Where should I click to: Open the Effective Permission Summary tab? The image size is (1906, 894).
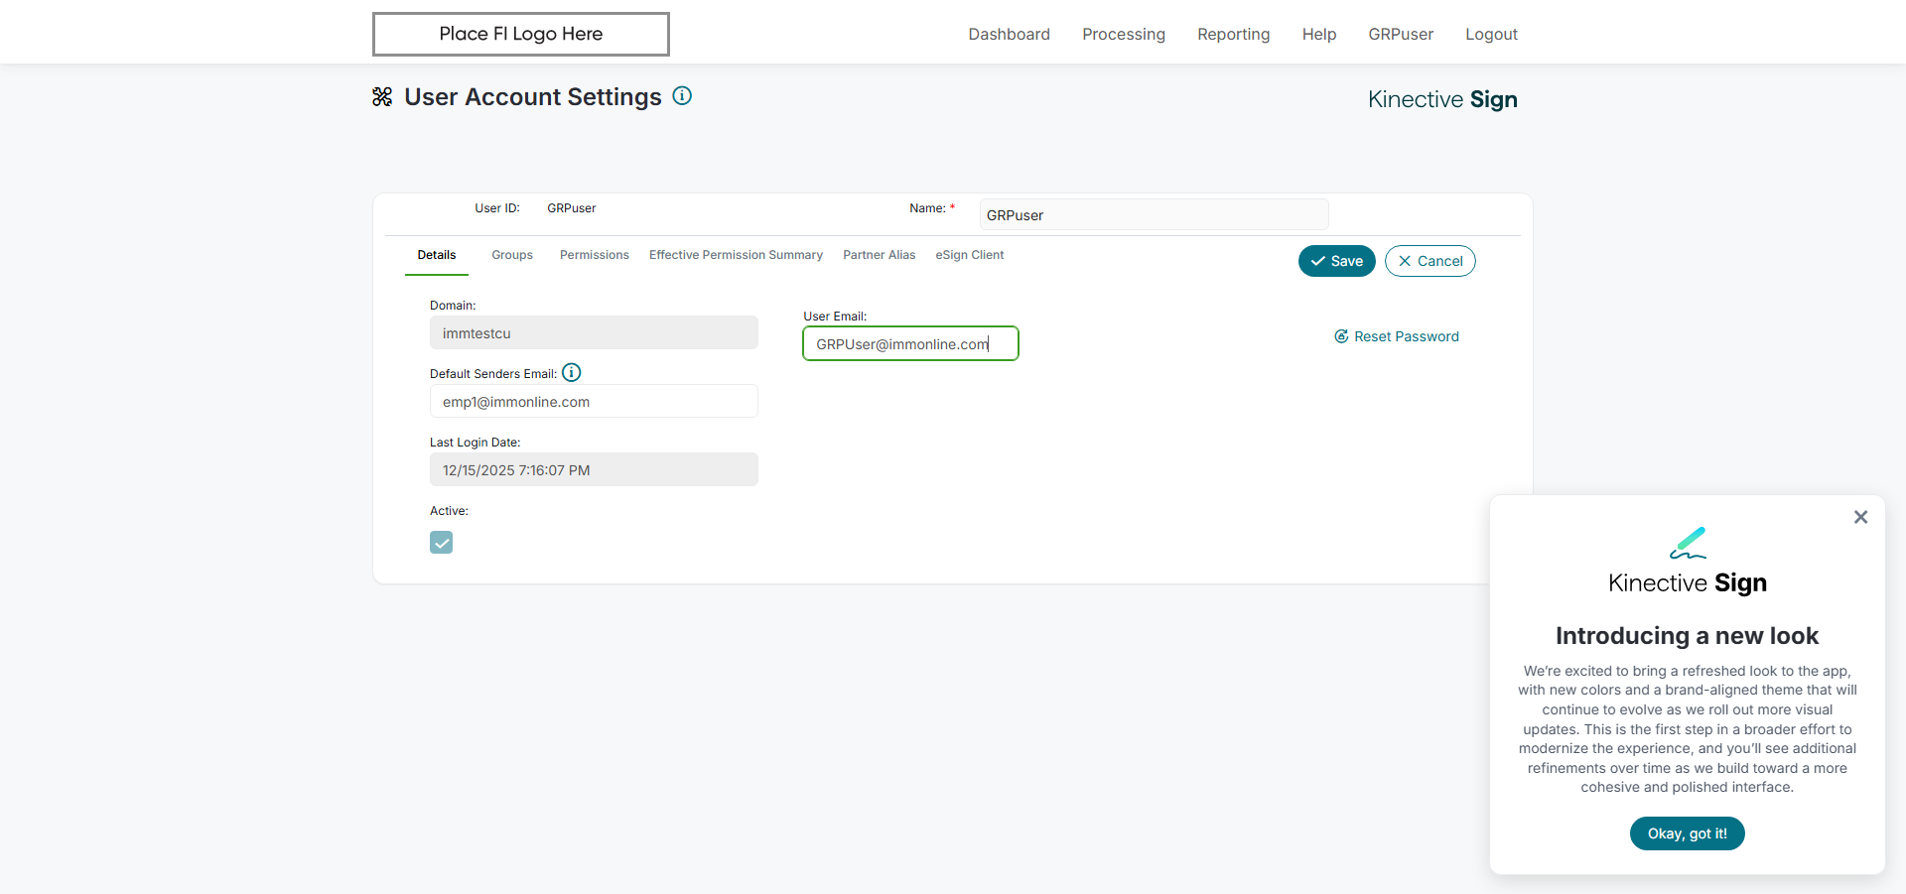736,255
